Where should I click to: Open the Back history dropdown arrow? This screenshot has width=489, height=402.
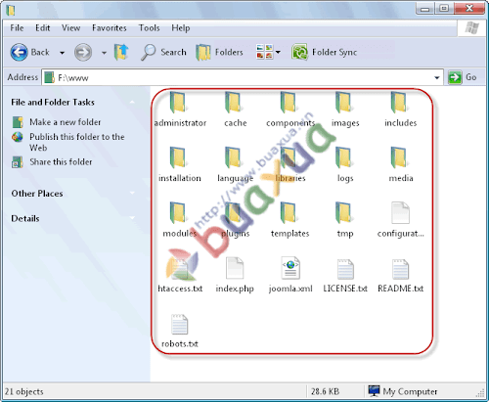tap(62, 53)
